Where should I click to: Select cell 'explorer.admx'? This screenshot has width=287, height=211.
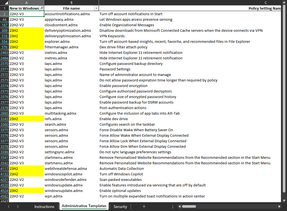(71, 41)
